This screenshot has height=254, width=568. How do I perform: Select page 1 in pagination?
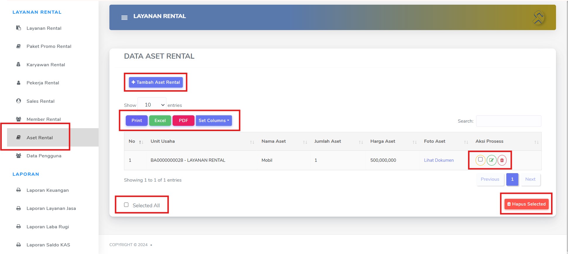512,179
